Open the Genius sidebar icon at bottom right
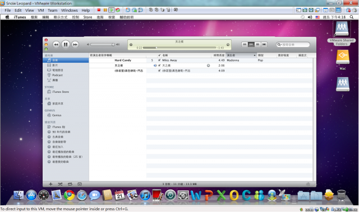 (x=308, y=184)
